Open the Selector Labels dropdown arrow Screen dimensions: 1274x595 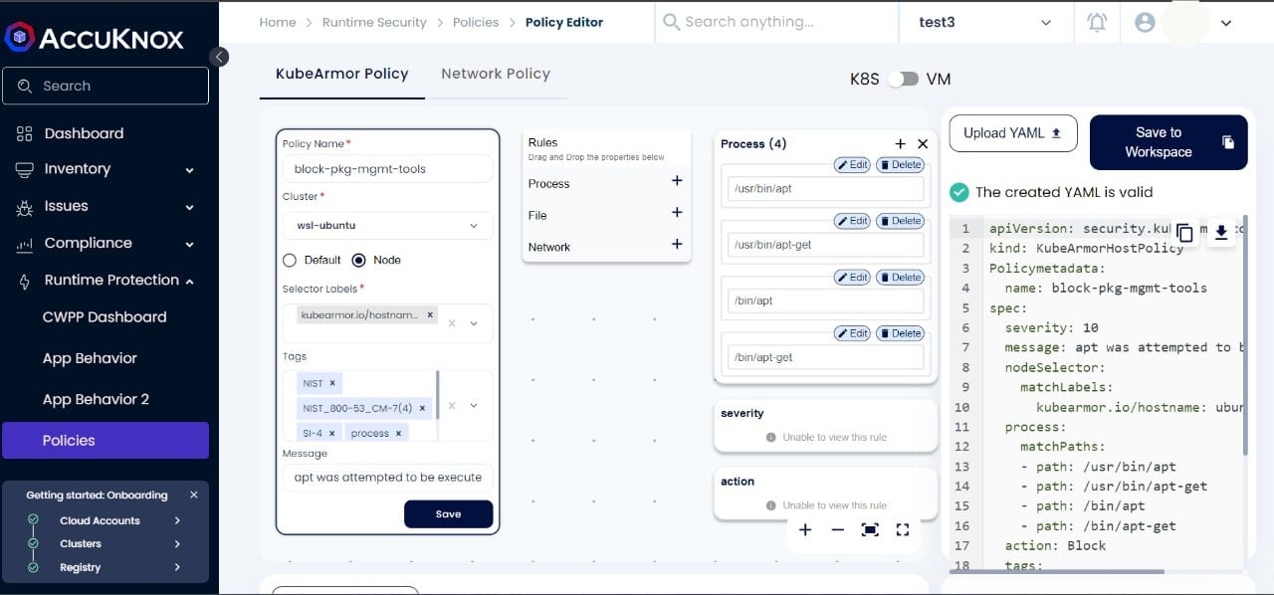pyautogui.click(x=474, y=323)
